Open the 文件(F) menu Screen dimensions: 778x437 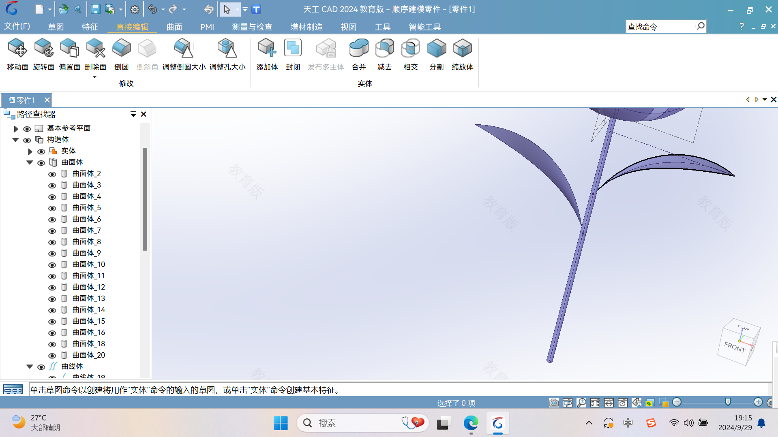pos(17,26)
